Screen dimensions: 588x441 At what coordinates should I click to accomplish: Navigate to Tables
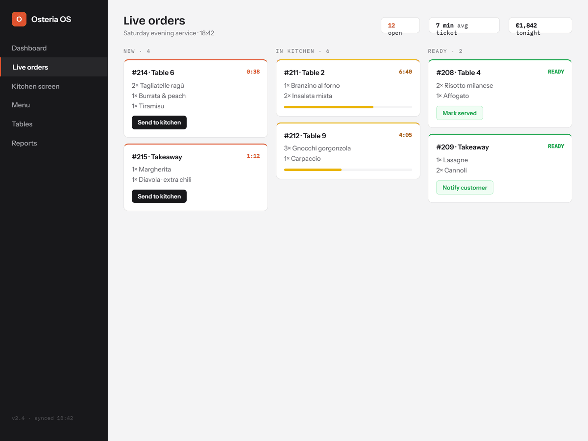click(54, 124)
